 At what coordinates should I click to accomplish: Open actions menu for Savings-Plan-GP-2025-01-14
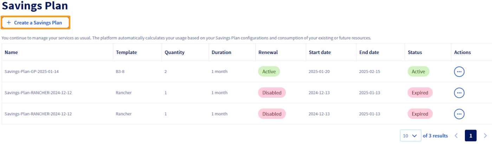coord(459,71)
